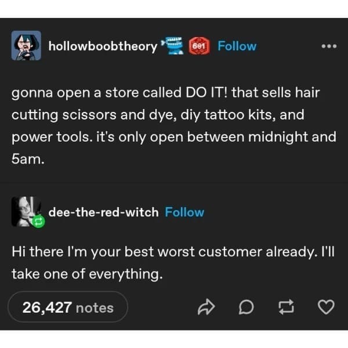This screenshot has width=348, height=348.
Task: Open the three-dot post options menu
Action: (x=329, y=46)
